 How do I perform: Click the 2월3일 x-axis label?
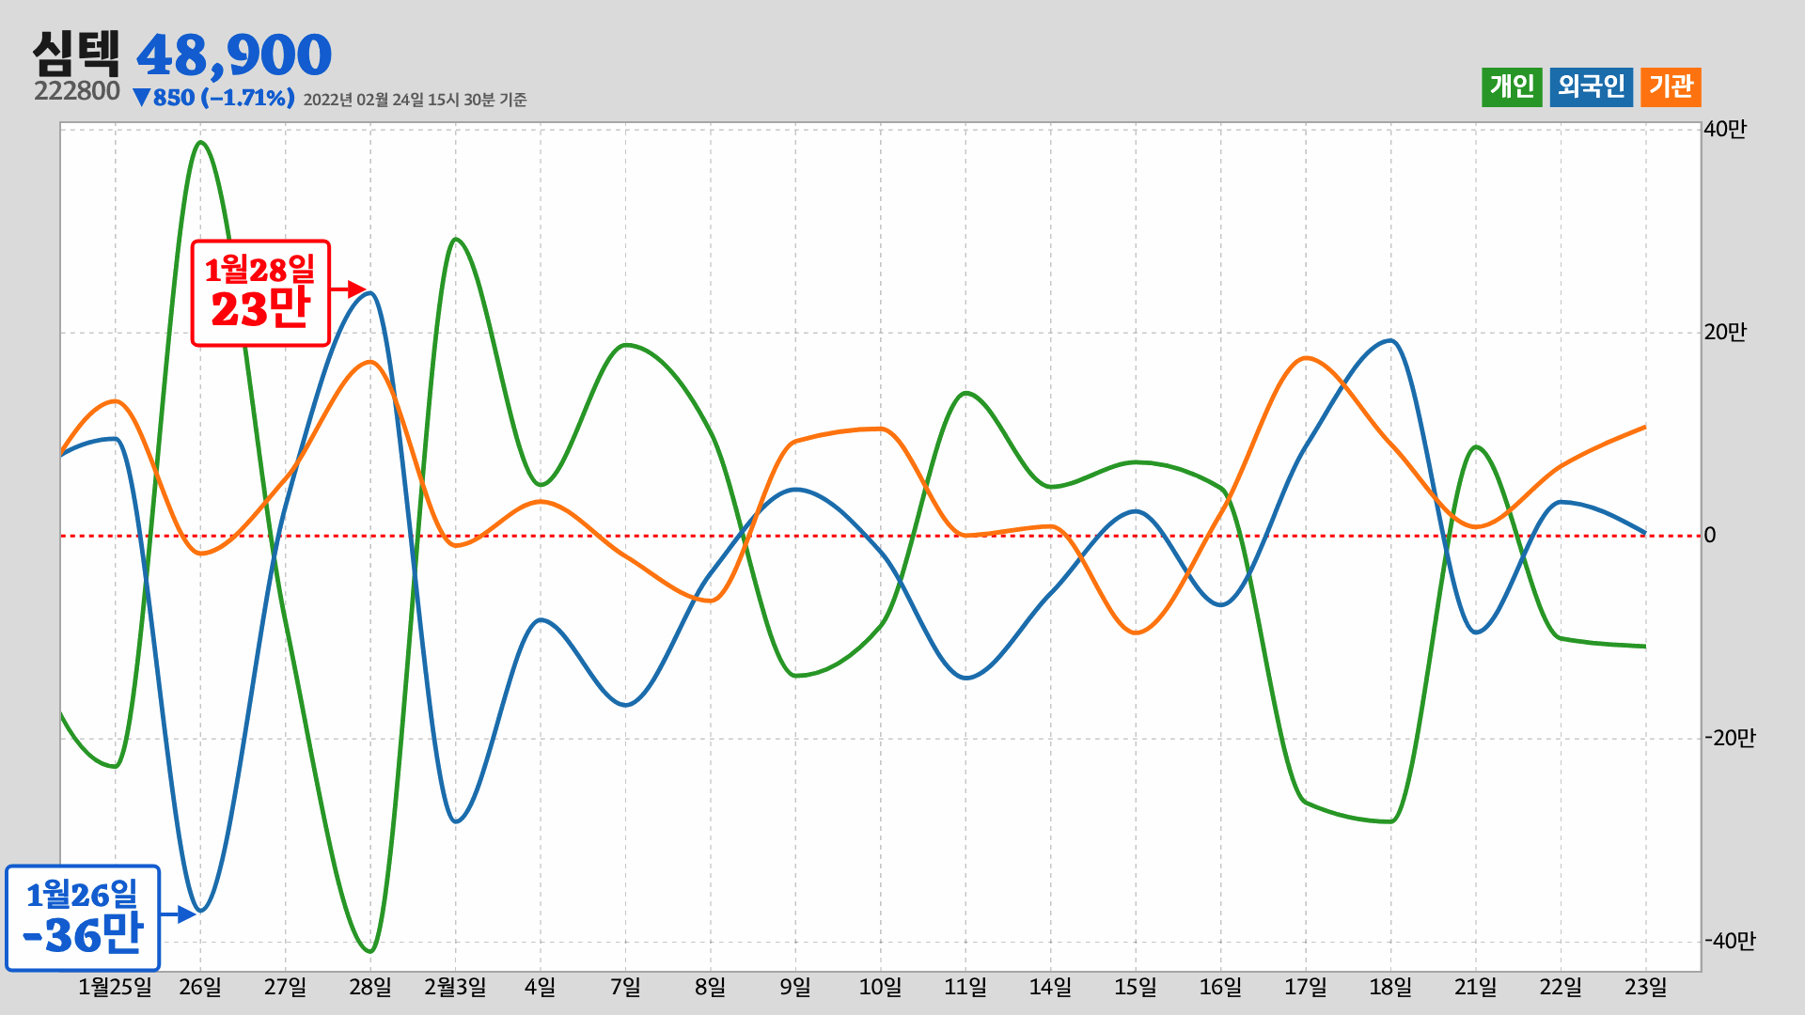point(455,988)
